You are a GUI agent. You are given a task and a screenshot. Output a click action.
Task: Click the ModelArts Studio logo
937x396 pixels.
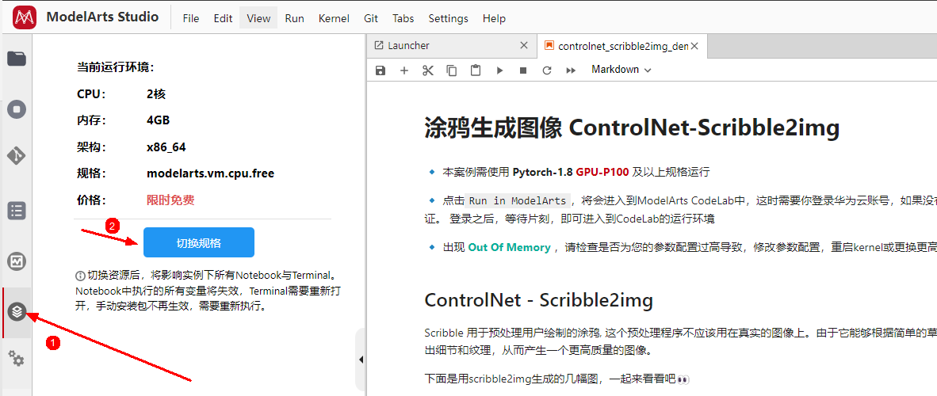24,17
